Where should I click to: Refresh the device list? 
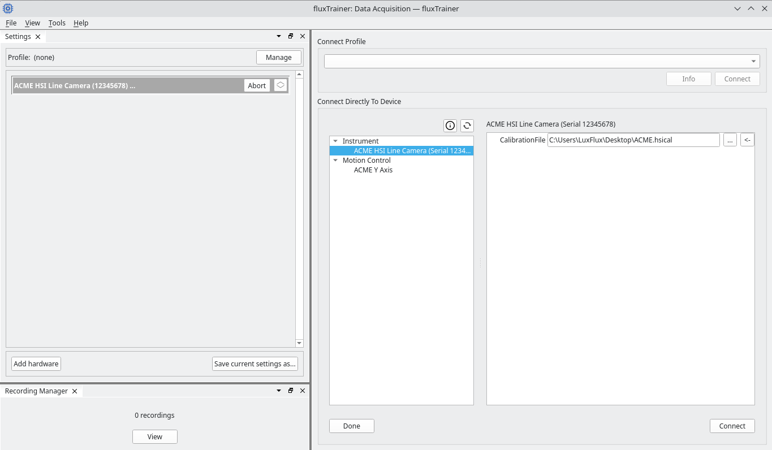(467, 126)
